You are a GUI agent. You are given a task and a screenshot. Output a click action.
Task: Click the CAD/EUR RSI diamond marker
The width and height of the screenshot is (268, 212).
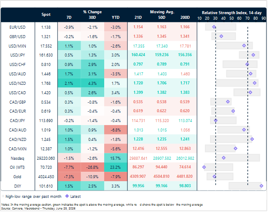point(233,111)
